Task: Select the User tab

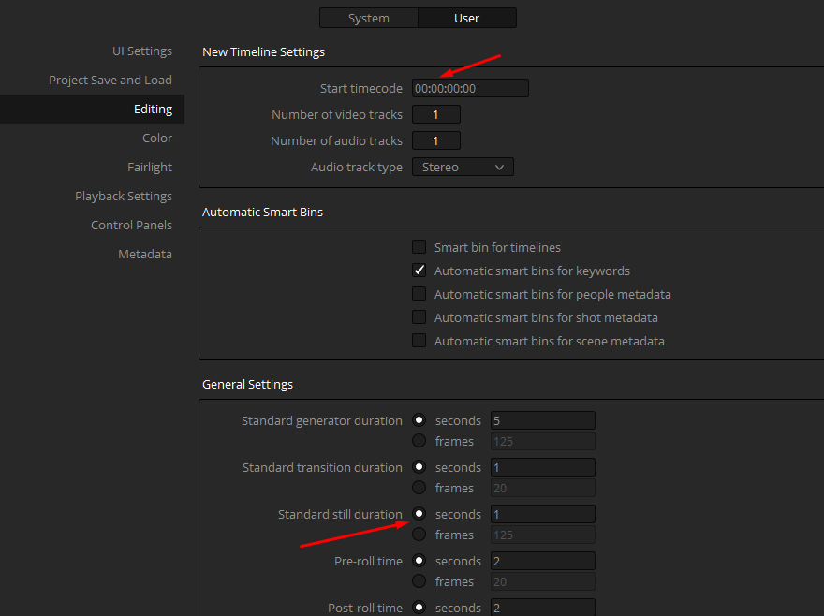Action: [466, 18]
